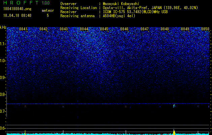This screenshot has height=135, width=212.
Task: Click the 0846 time label
Action: pyautogui.click(x=124, y=29)
